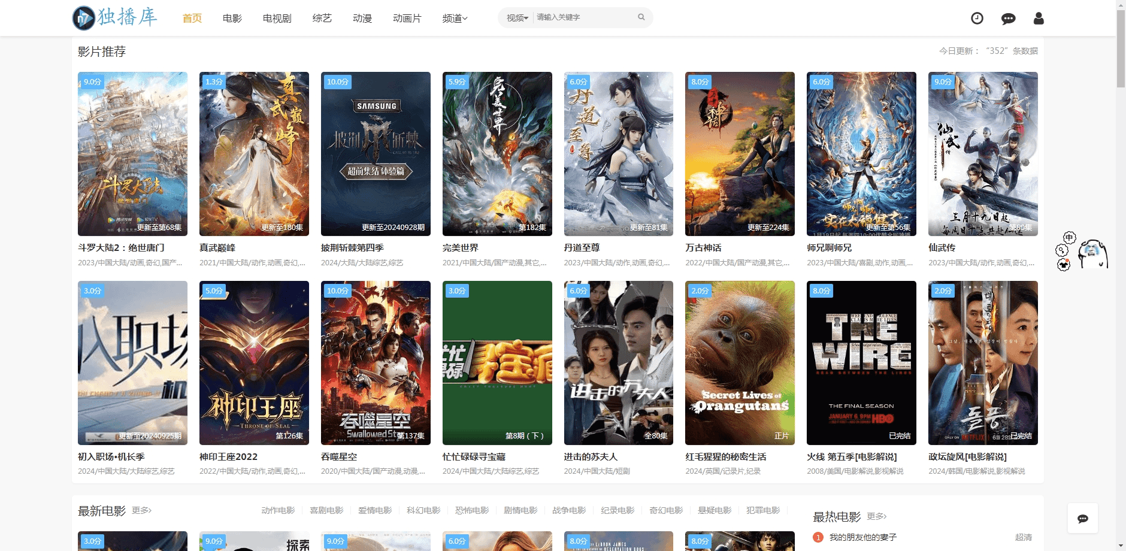Click the search magnifier icon
This screenshot has width=1126, height=551.
641,17
